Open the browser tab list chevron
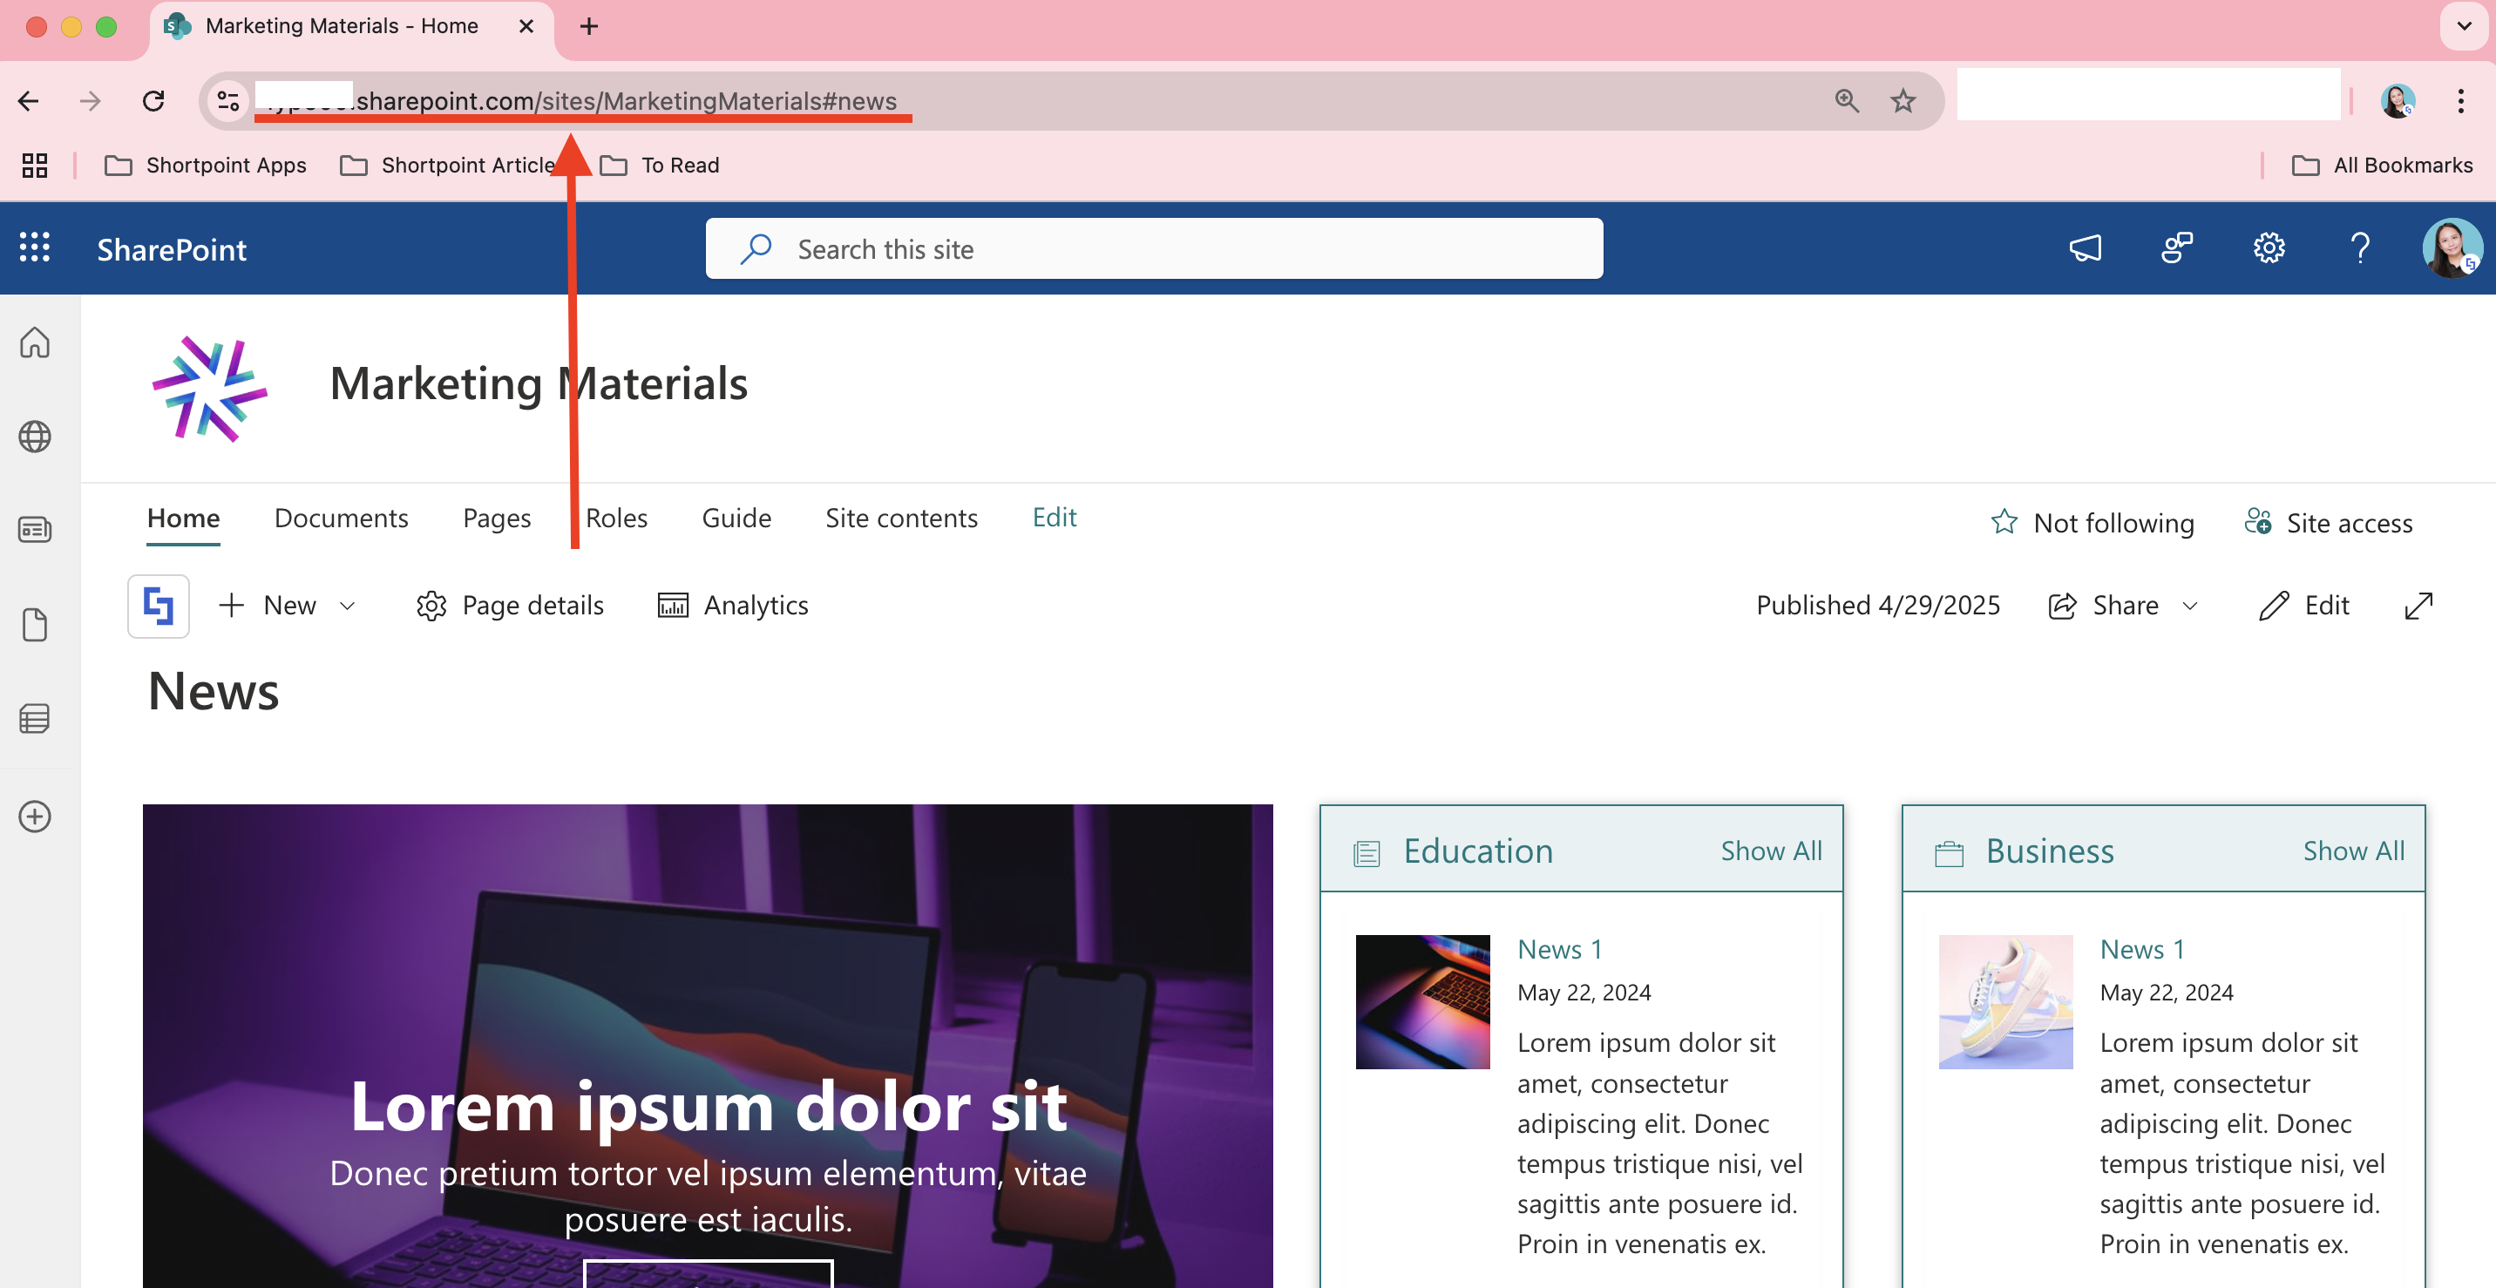 click(x=2463, y=26)
